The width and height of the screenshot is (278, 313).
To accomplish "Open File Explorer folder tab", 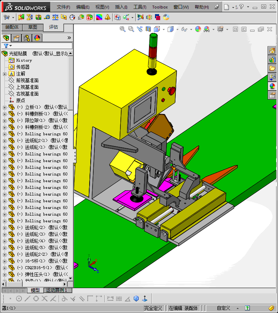I will click(272, 68).
